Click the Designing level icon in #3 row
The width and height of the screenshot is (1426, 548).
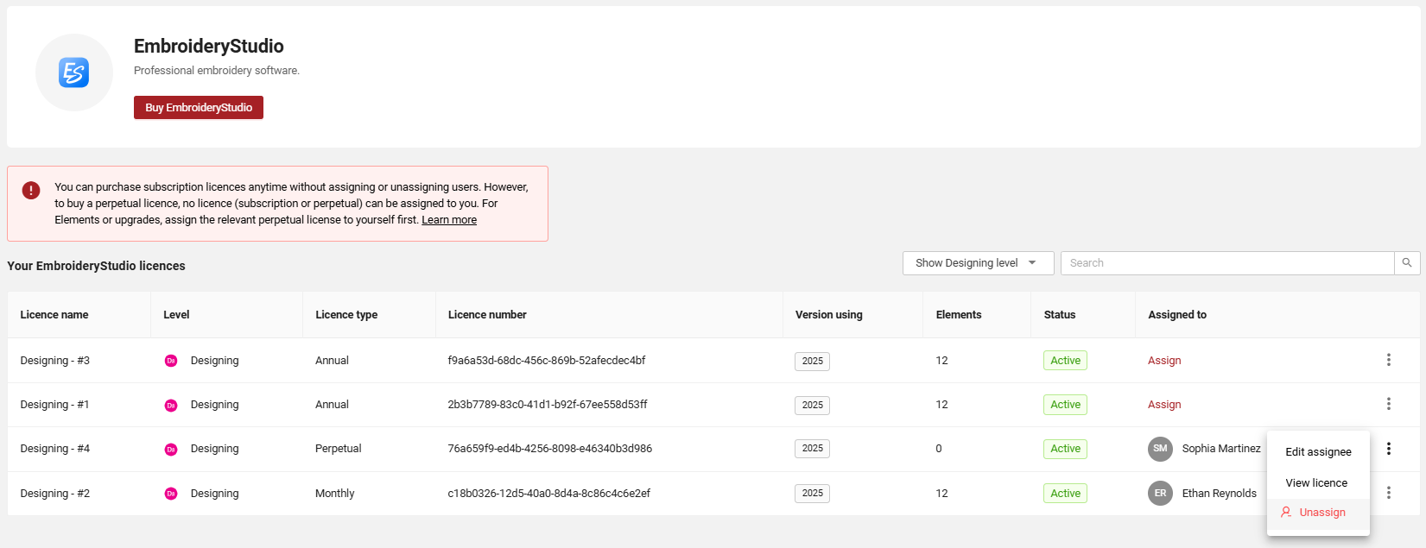(171, 361)
